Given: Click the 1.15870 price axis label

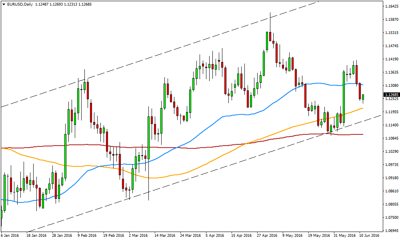Looking at the screenshot, I should [392, 20].
